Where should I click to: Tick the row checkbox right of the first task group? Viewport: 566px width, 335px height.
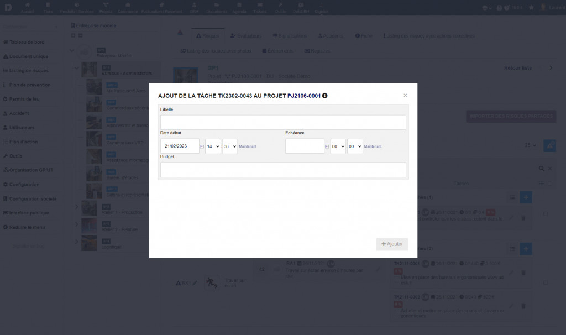click(x=546, y=214)
